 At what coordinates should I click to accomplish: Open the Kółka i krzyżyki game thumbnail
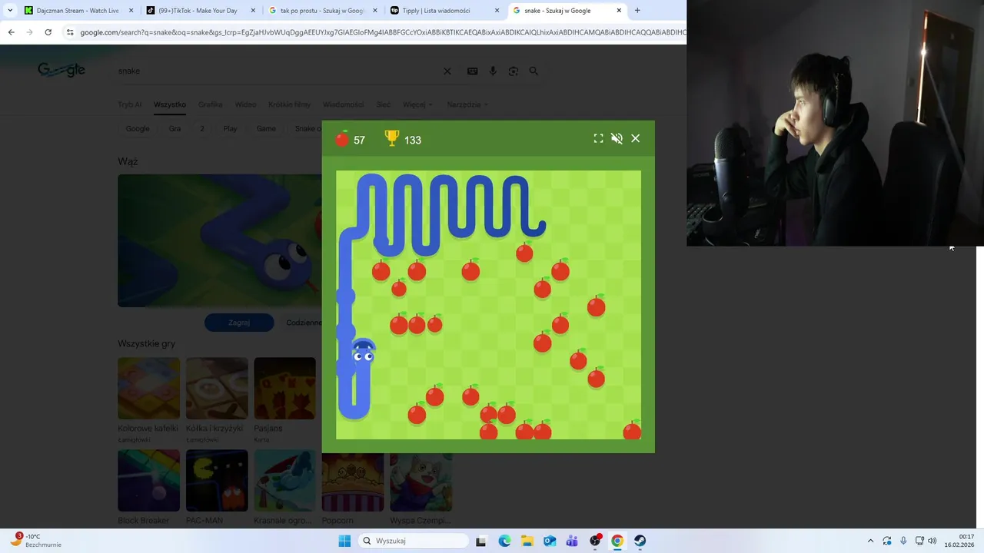217,388
